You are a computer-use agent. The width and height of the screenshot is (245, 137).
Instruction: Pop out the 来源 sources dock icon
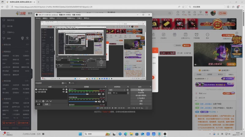pyautogui.click(x=66, y=87)
